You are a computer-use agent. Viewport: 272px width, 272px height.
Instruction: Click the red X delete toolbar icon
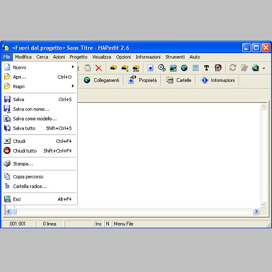98,68
